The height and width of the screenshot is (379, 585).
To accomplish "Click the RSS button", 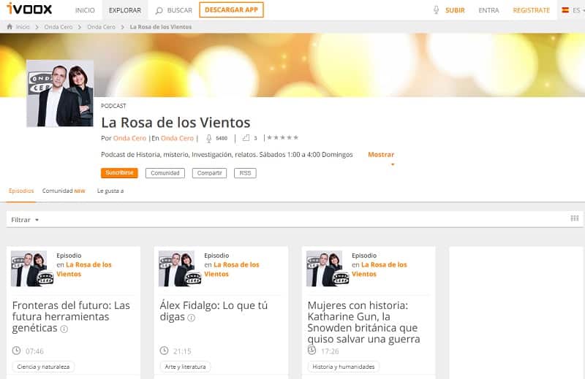I will coord(245,173).
